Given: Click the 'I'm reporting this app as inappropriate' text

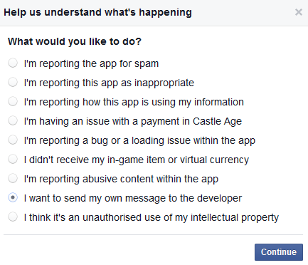Looking at the screenshot, I should click(x=109, y=83).
